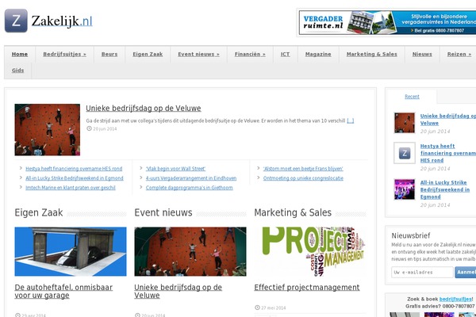Open sidebar Lucky Strike party thumbnail
This screenshot has width=476, height=317.
click(405, 189)
